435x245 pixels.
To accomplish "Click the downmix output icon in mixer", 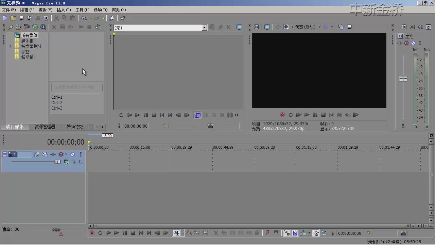I will [x=412, y=27].
